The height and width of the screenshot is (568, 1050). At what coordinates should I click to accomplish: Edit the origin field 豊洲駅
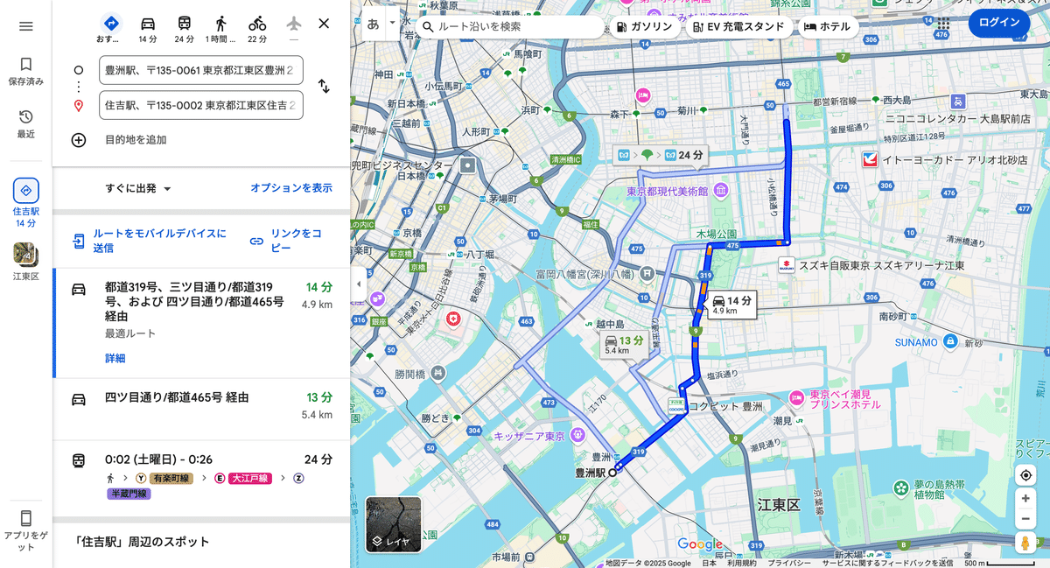(x=201, y=70)
